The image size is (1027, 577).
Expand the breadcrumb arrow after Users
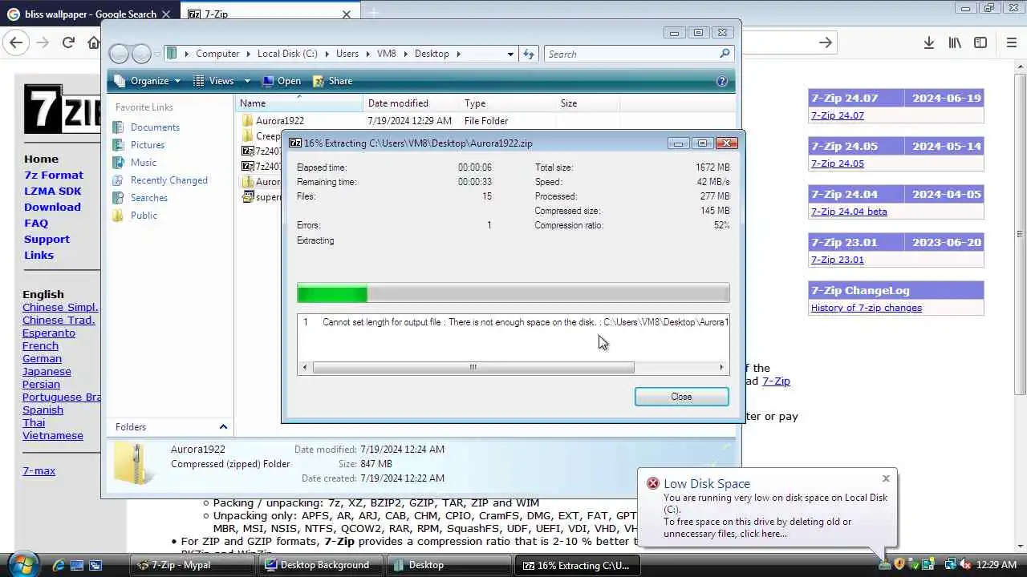[x=367, y=54]
